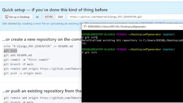Click the git remote add origin line in first block
This screenshot has height=103, width=183.
[x=43, y=69]
